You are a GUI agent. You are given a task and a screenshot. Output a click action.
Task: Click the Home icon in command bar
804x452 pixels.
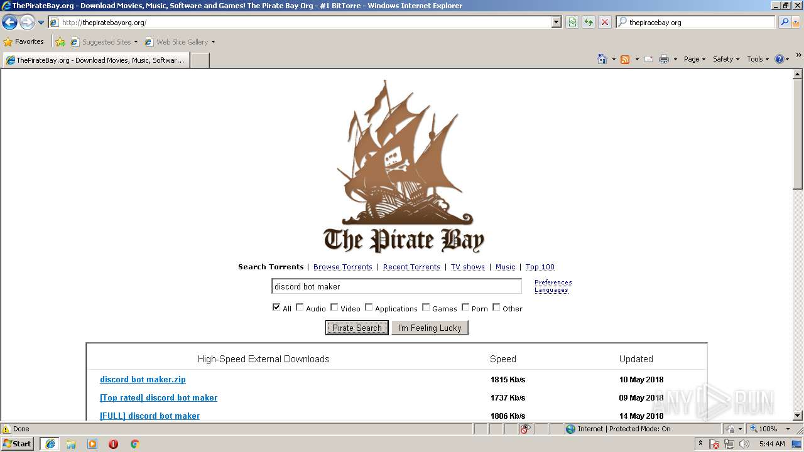(x=602, y=59)
